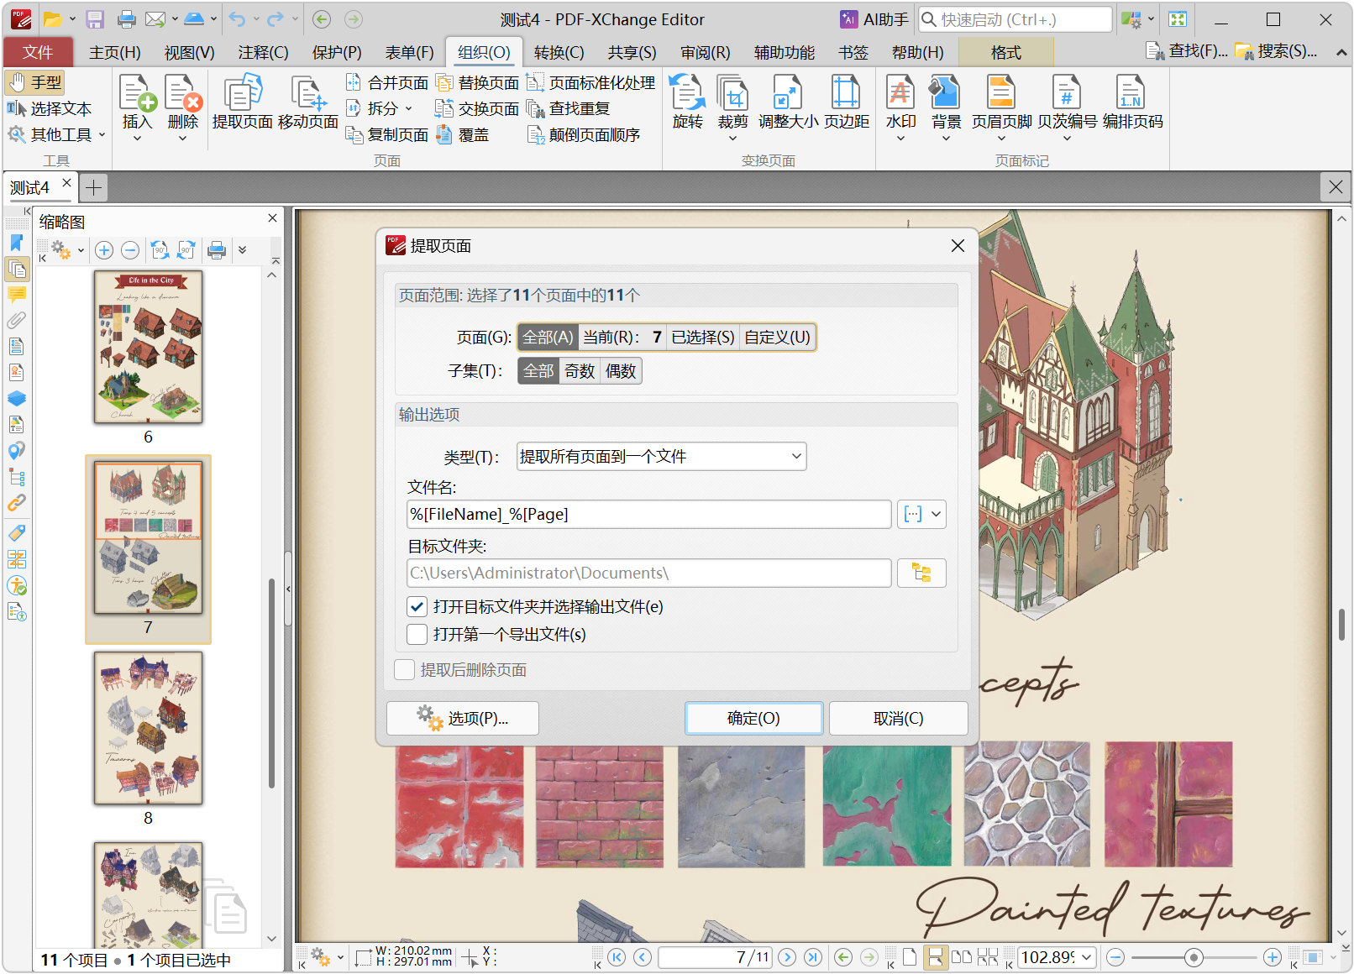Screen dimensions: 1354x974
Task: Click the zoom slider handle
Action: (1194, 957)
